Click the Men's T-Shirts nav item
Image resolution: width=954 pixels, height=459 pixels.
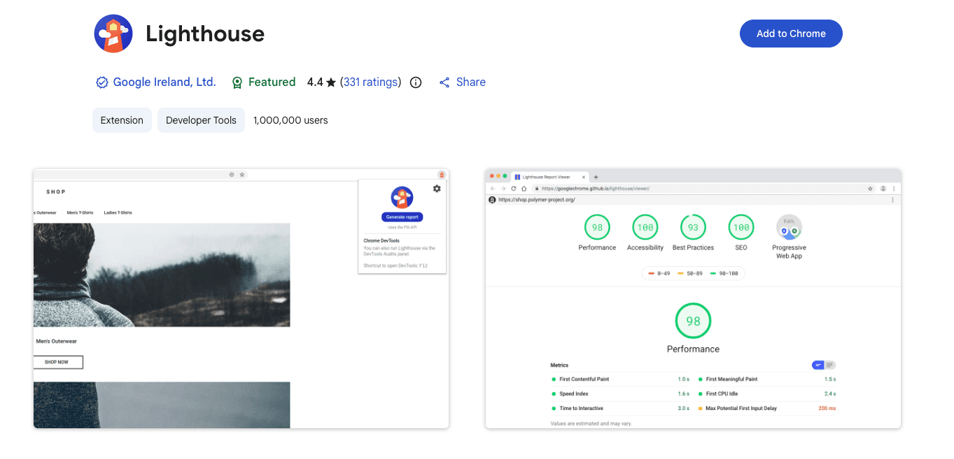click(x=80, y=212)
